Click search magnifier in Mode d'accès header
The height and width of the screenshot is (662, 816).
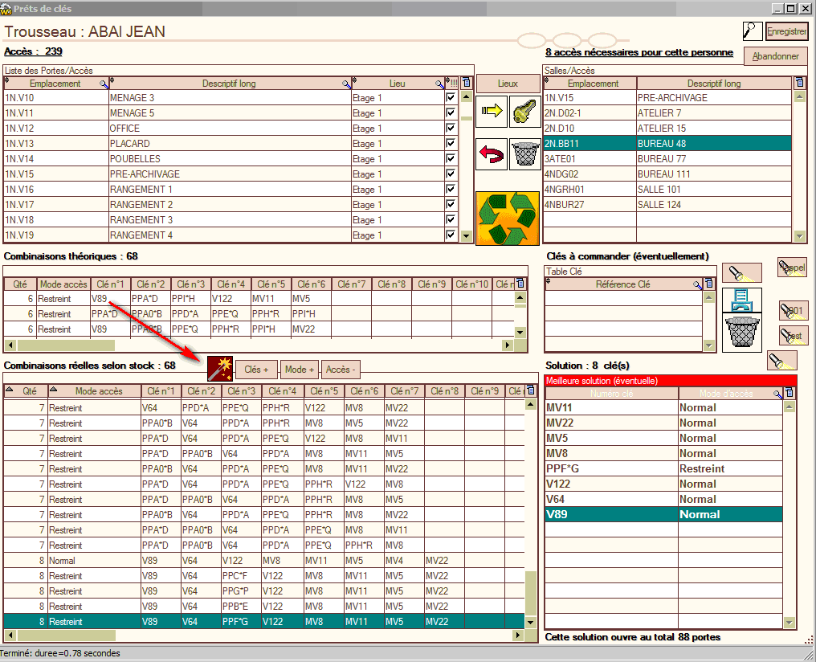[x=778, y=394]
